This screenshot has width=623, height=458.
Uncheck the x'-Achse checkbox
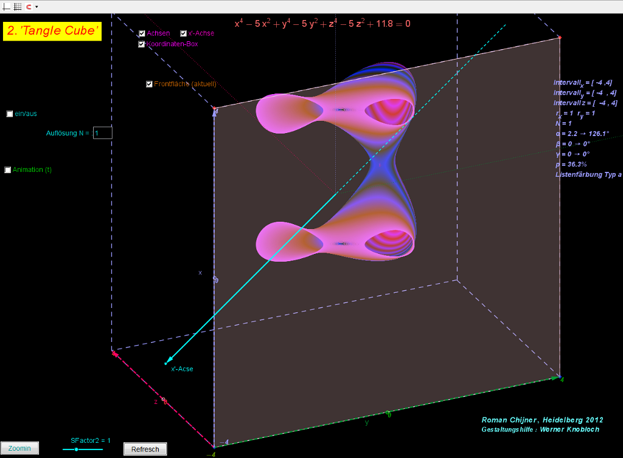click(183, 33)
